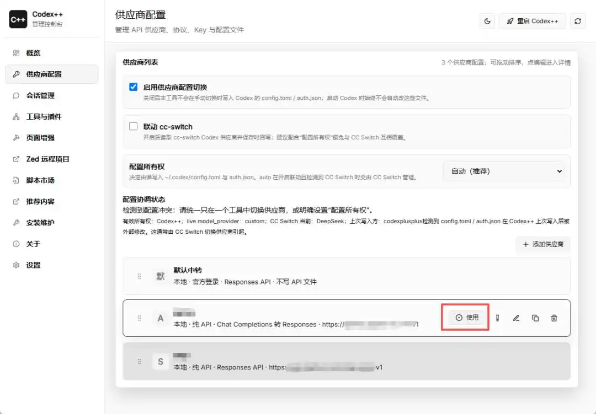
Task: Open 供应商配置 in the sidebar
Action: tap(52, 74)
